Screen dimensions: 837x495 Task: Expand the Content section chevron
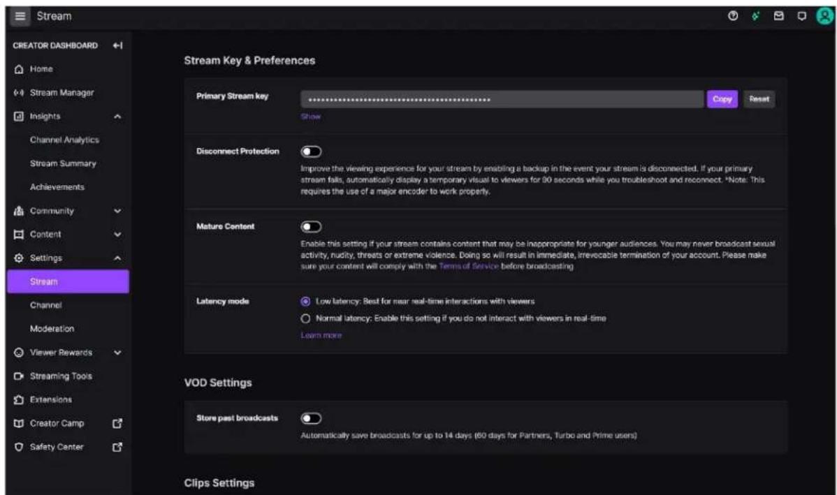tap(117, 235)
